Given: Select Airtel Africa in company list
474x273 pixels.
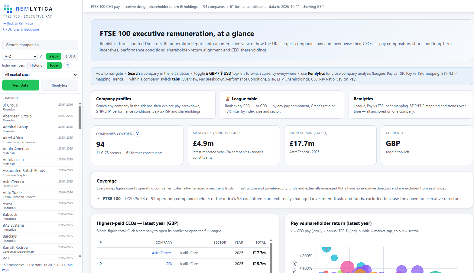Looking at the screenshot, I should pyautogui.click(x=38, y=140).
